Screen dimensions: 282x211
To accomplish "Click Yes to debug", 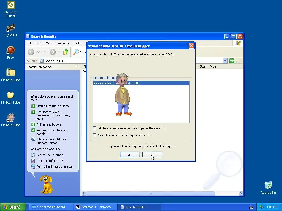I will 130,154.
